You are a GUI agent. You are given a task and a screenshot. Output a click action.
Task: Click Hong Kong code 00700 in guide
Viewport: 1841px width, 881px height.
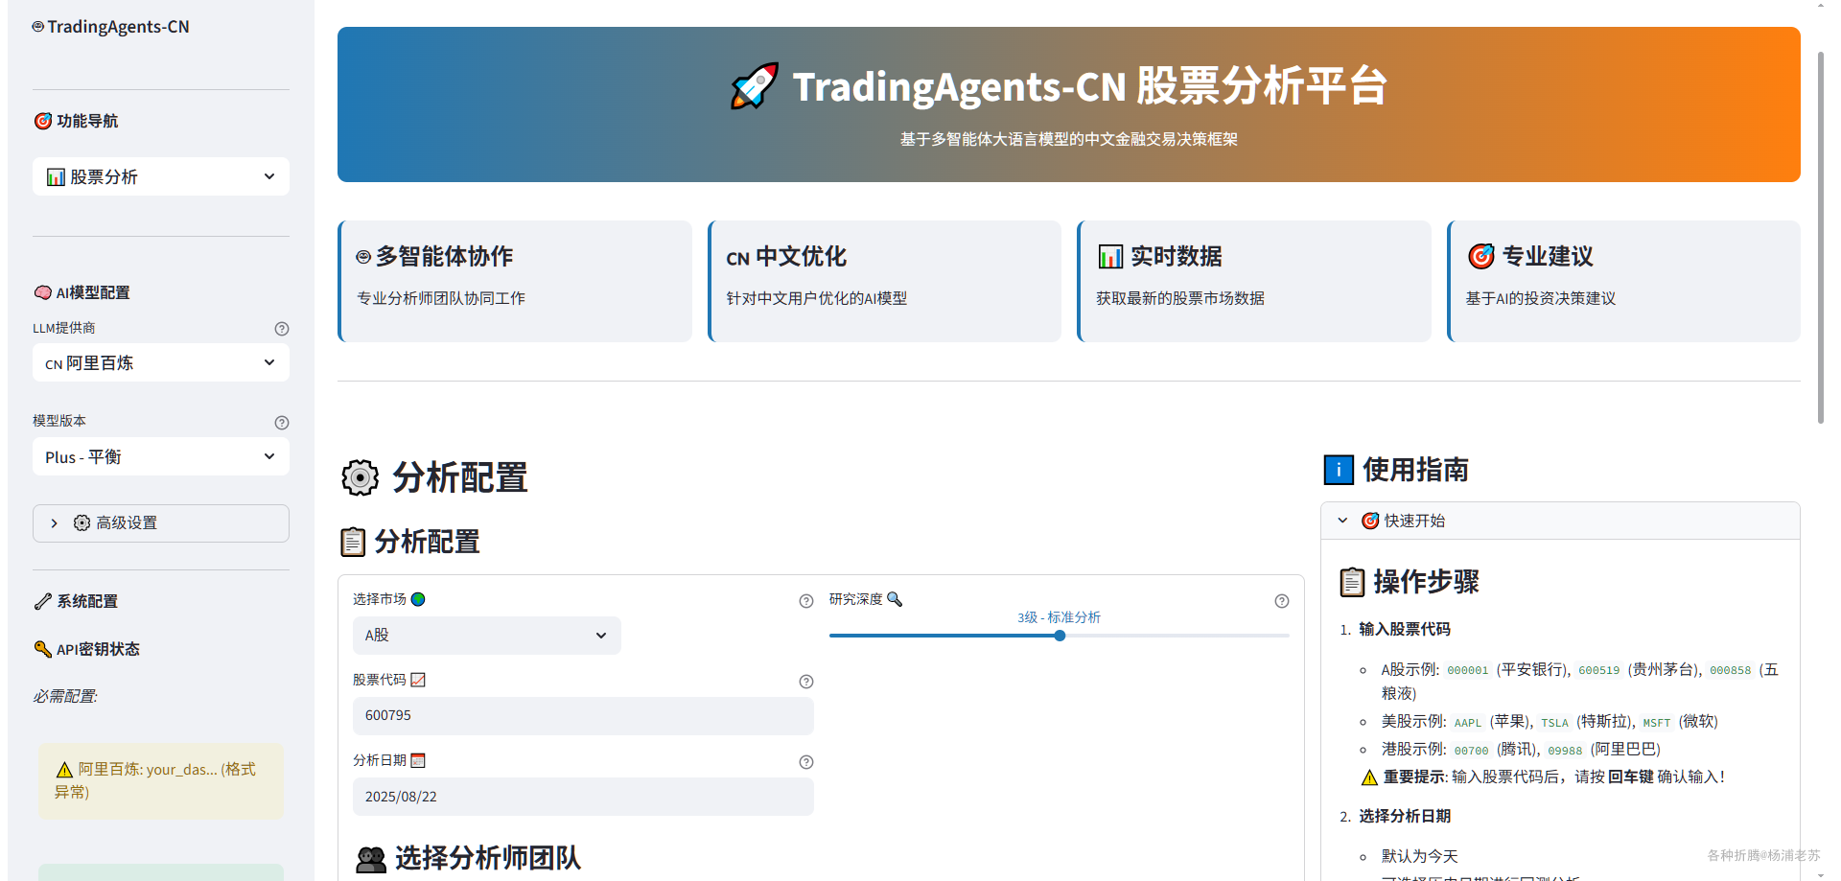1471,751
